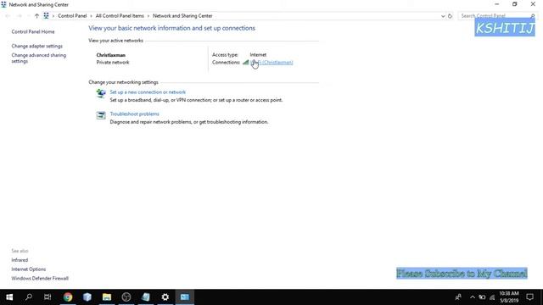Show hidden system tray icons
This screenshot has width=543, height=305.
click(x=473, y=297)
